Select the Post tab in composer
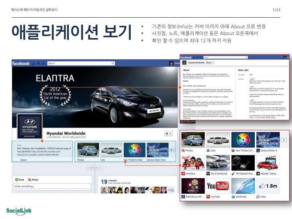Image resolution: width=292 pixels, height=219 pixels. tap(20, 180)
